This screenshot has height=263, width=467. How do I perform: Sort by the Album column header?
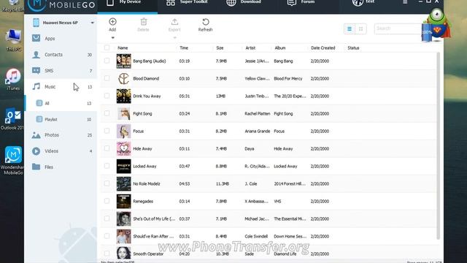pyautogui.click(x=280, y=47)
